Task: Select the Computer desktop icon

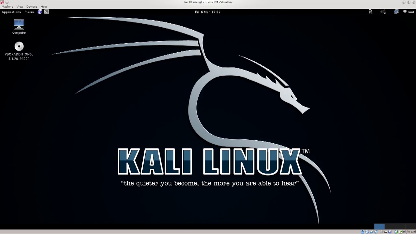Action: click(x=19, y=27)
